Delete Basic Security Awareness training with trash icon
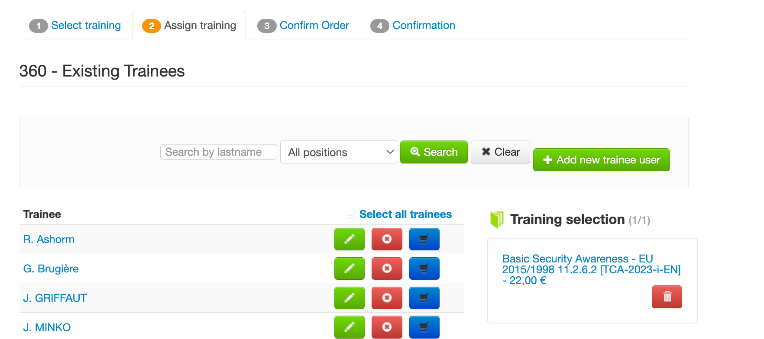 tap(667, 297)
